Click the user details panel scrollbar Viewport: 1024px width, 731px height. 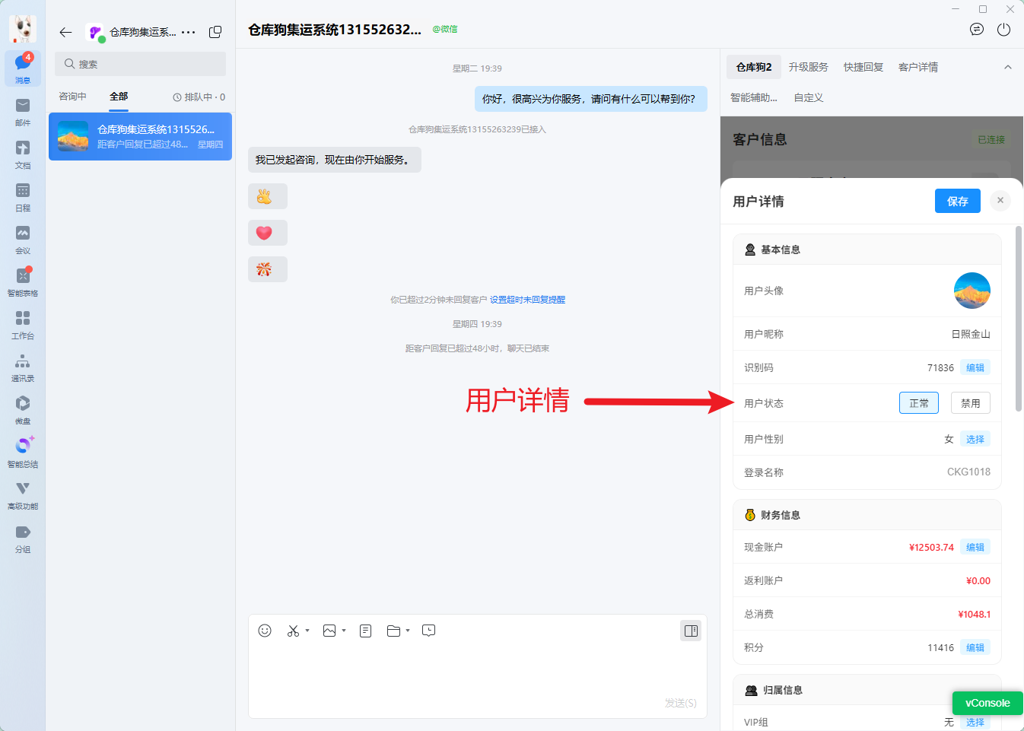click(x=1019, y=319)
